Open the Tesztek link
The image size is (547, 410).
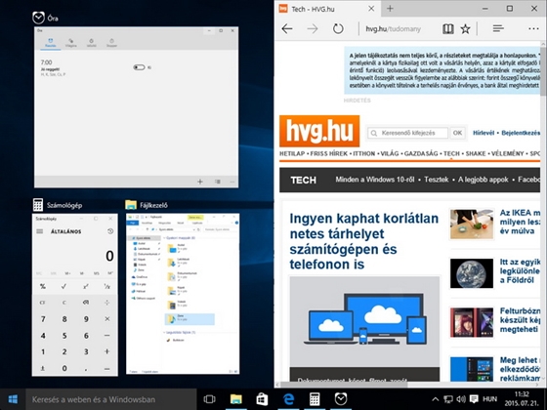[436, 180]
